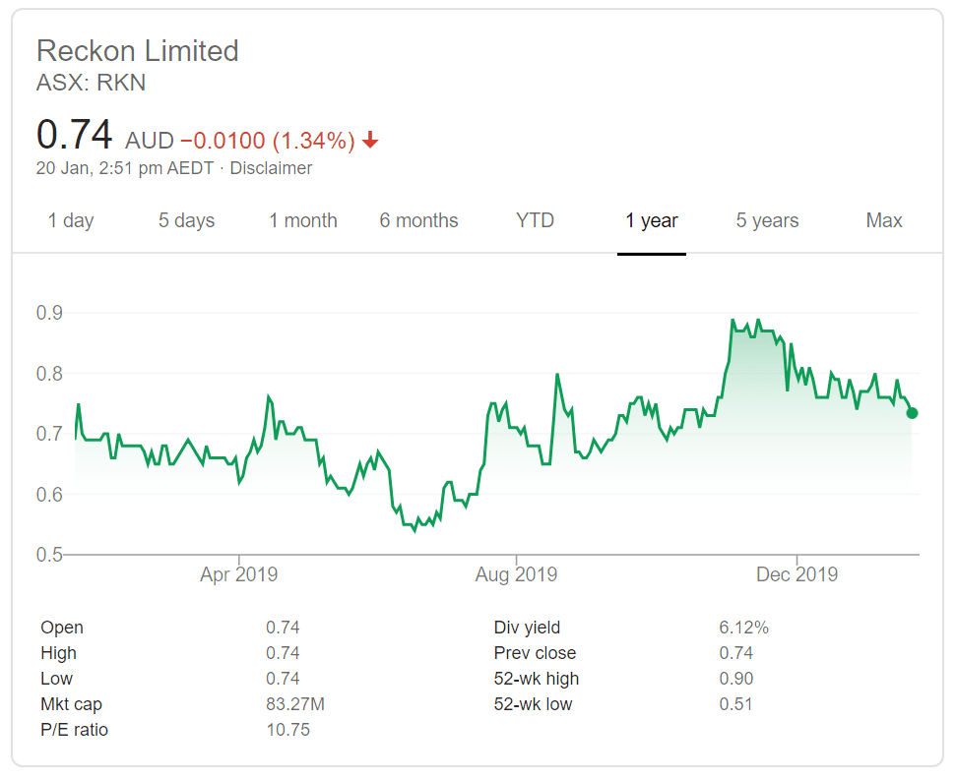Click the 0.8 y-axis label
This screenshot has width=956, height=780.
pos(49,373)
